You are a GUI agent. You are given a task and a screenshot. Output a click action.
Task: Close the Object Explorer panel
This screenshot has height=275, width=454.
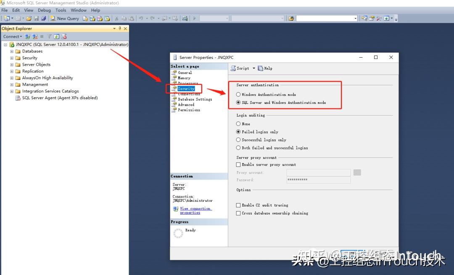pyautogui.click(x=125, y=28)
